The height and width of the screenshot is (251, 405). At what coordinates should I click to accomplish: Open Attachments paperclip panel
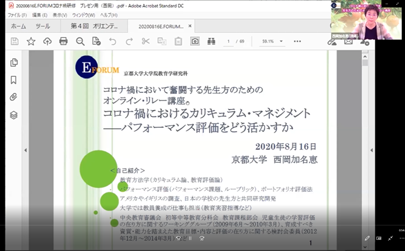[13, 97]
